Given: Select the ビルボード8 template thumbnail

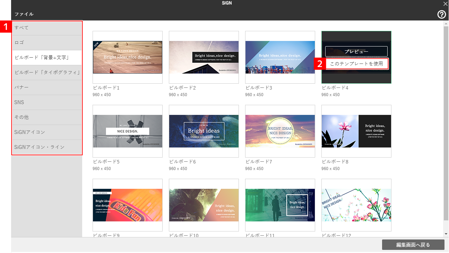Looking at the screenshot, I should coord(356,131).
